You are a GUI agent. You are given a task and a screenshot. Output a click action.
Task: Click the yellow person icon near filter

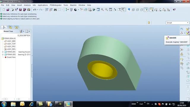[149, 23]
